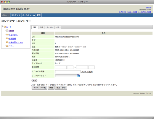Switch to the 内容 tab

click(x=41, y=27)
